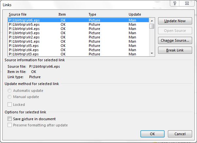Select the st5.eps link row
Screen dimensions: 197x143
pos(79,46)
